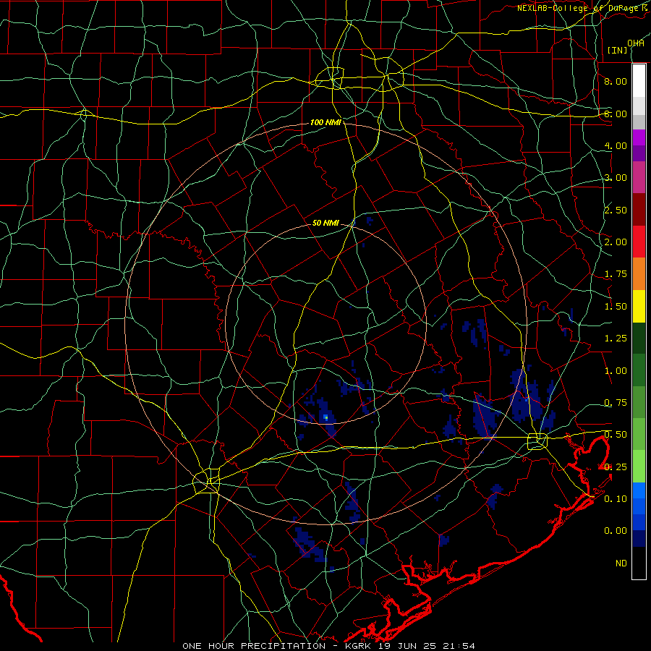Screen dimensions: 651x651
Task: Click the '0.10' legend value
Action: point(616,499)
